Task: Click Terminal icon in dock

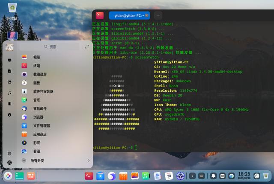Action: click(89, 176)
